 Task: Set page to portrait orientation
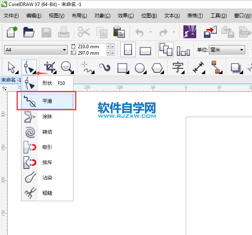tap(128, 49)
